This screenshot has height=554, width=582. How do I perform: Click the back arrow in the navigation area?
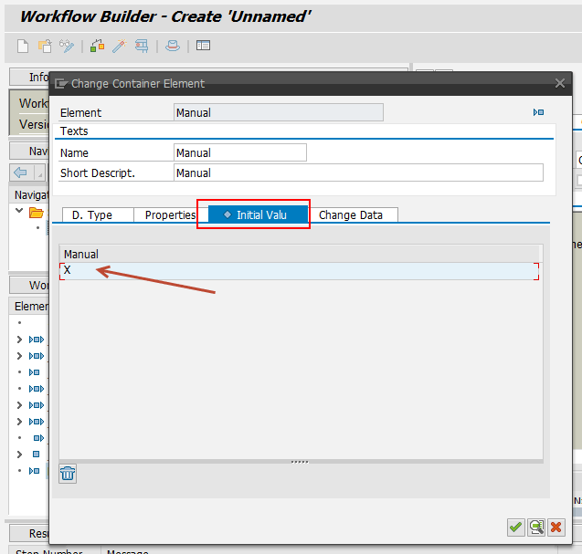(20, 172)
